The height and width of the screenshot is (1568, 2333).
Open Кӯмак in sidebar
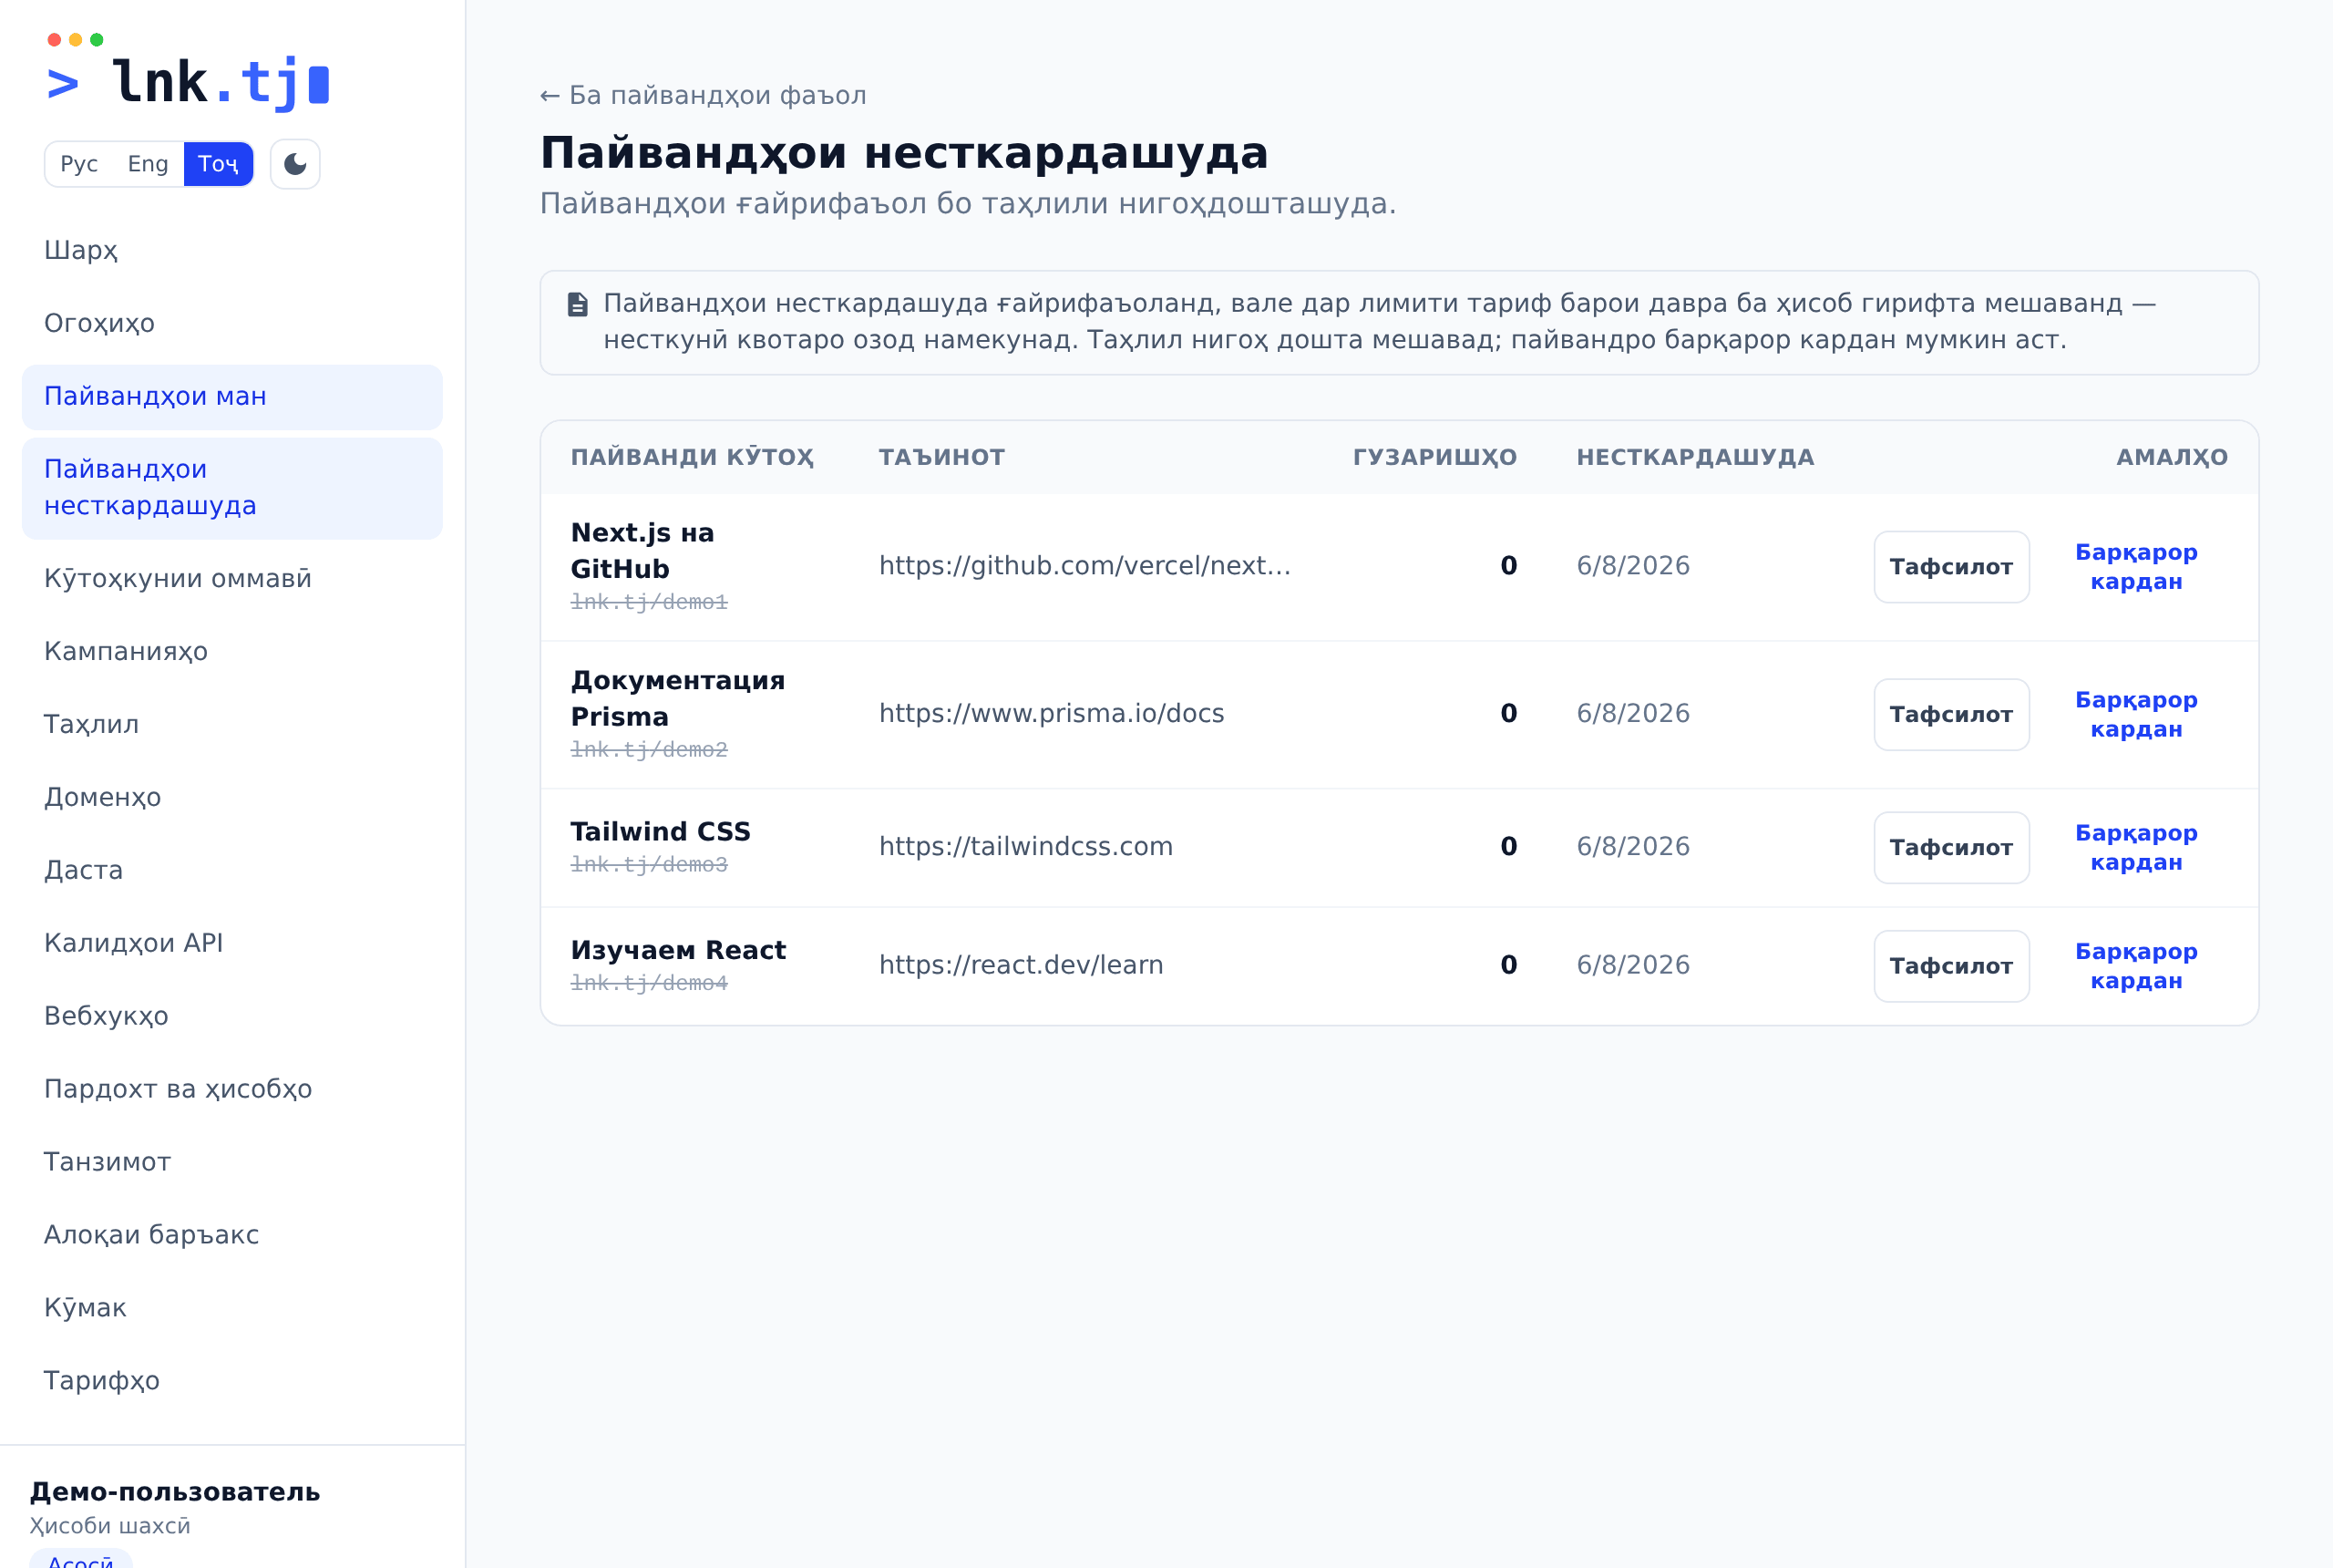point(231,1308)
